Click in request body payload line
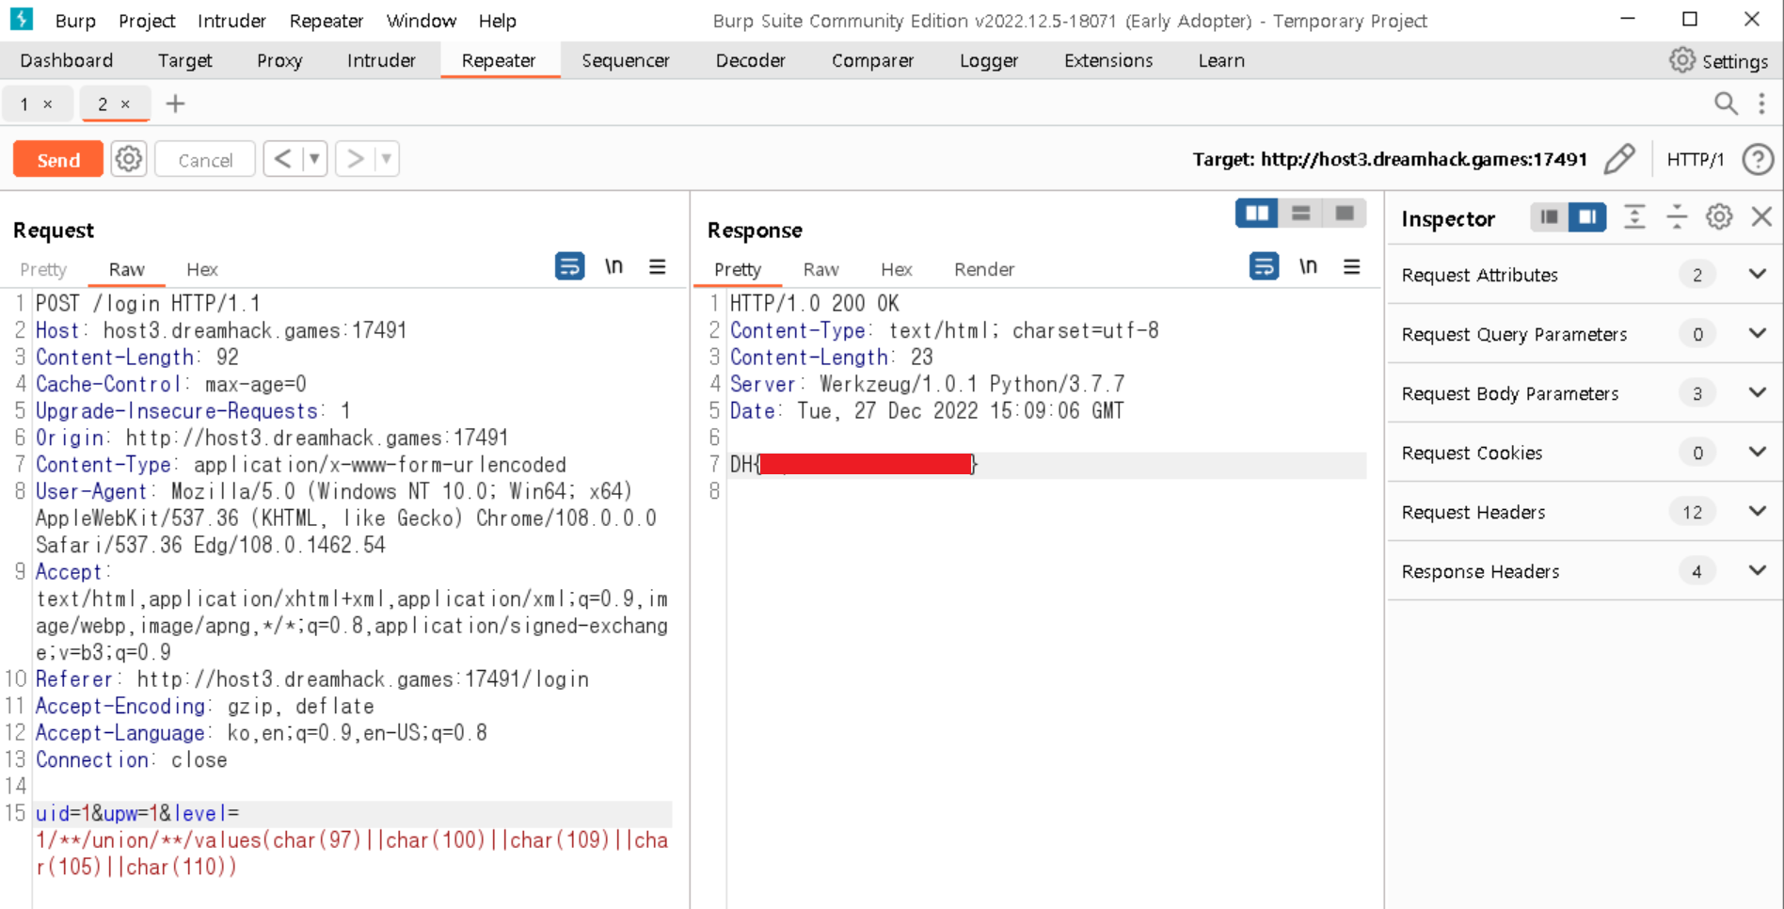Image resolution: width=1784 pixels, height=909 pixels. click(353, 840)
